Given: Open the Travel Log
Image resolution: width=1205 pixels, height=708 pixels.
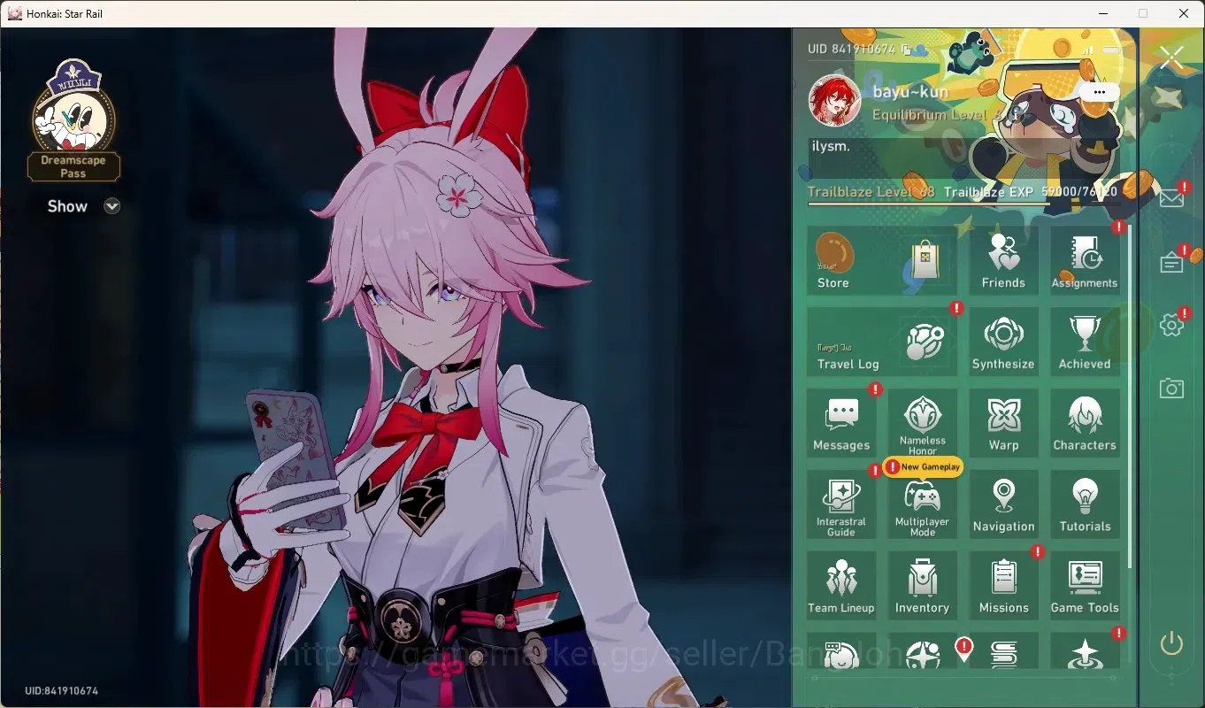Looking at the screenshot, I should point(882,342).
